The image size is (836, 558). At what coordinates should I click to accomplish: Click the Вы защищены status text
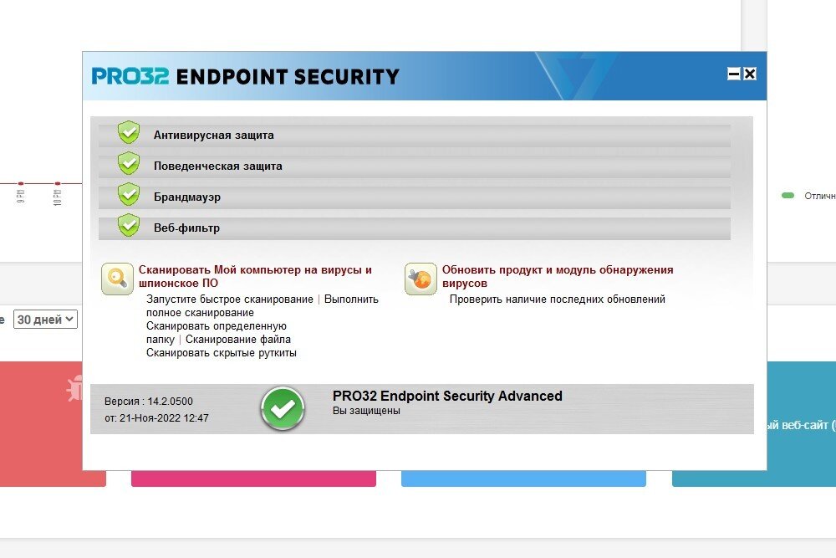click(x=366, y=411)
